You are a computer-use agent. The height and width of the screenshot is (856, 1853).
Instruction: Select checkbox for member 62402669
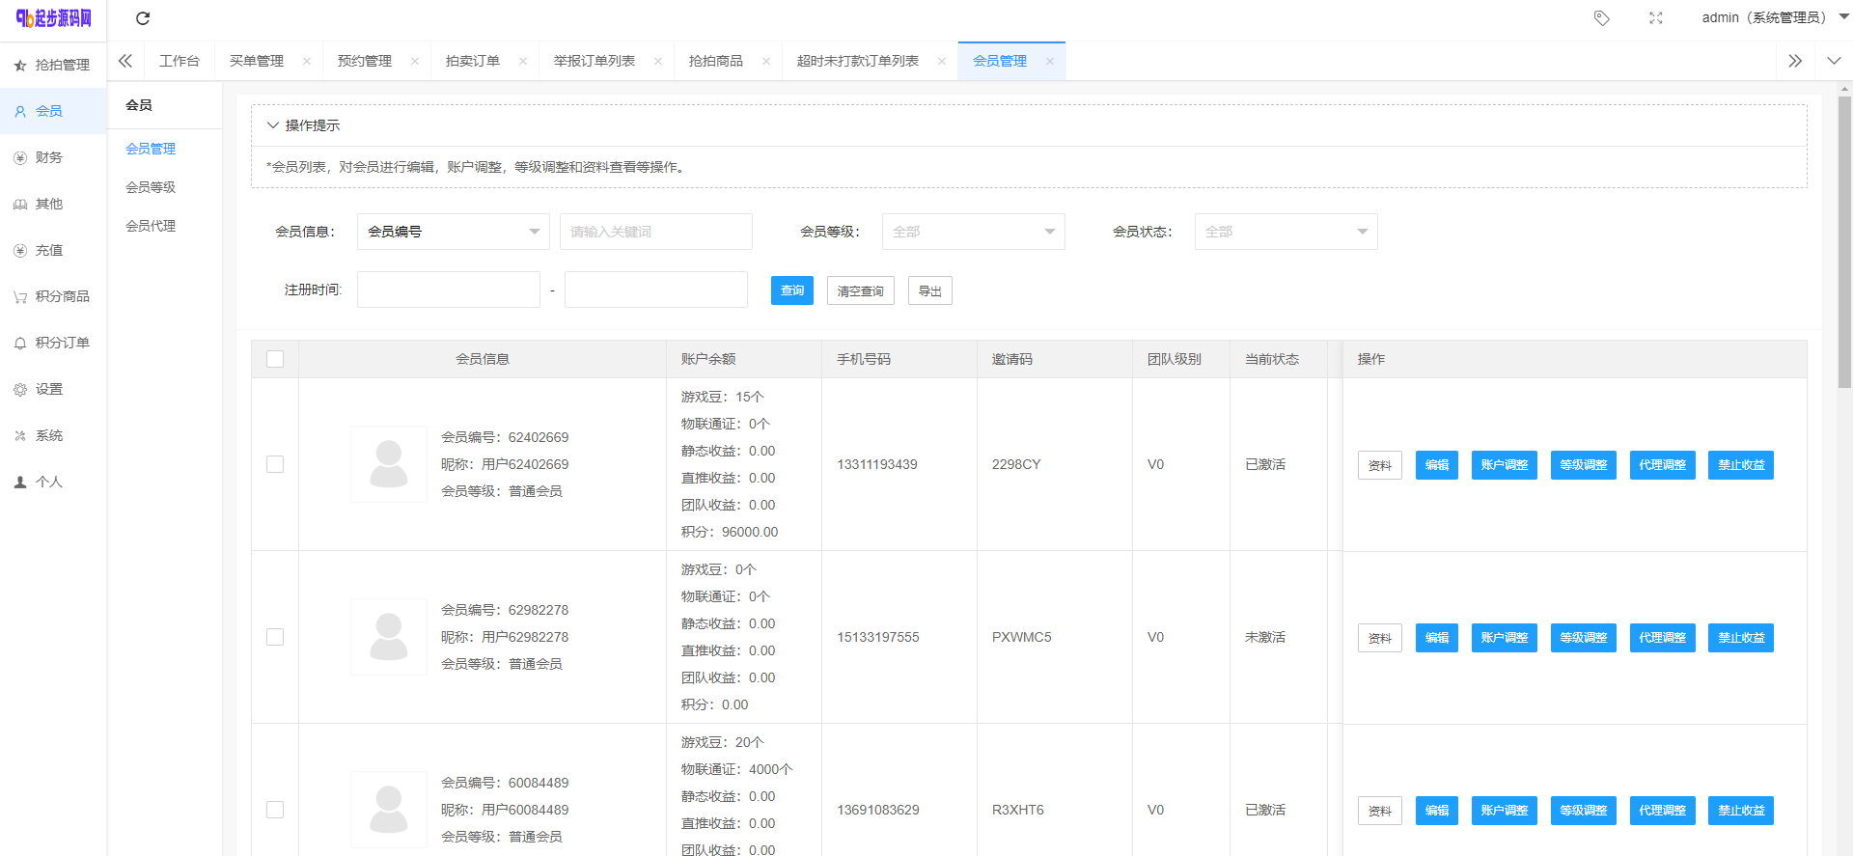tap(275, 464)
